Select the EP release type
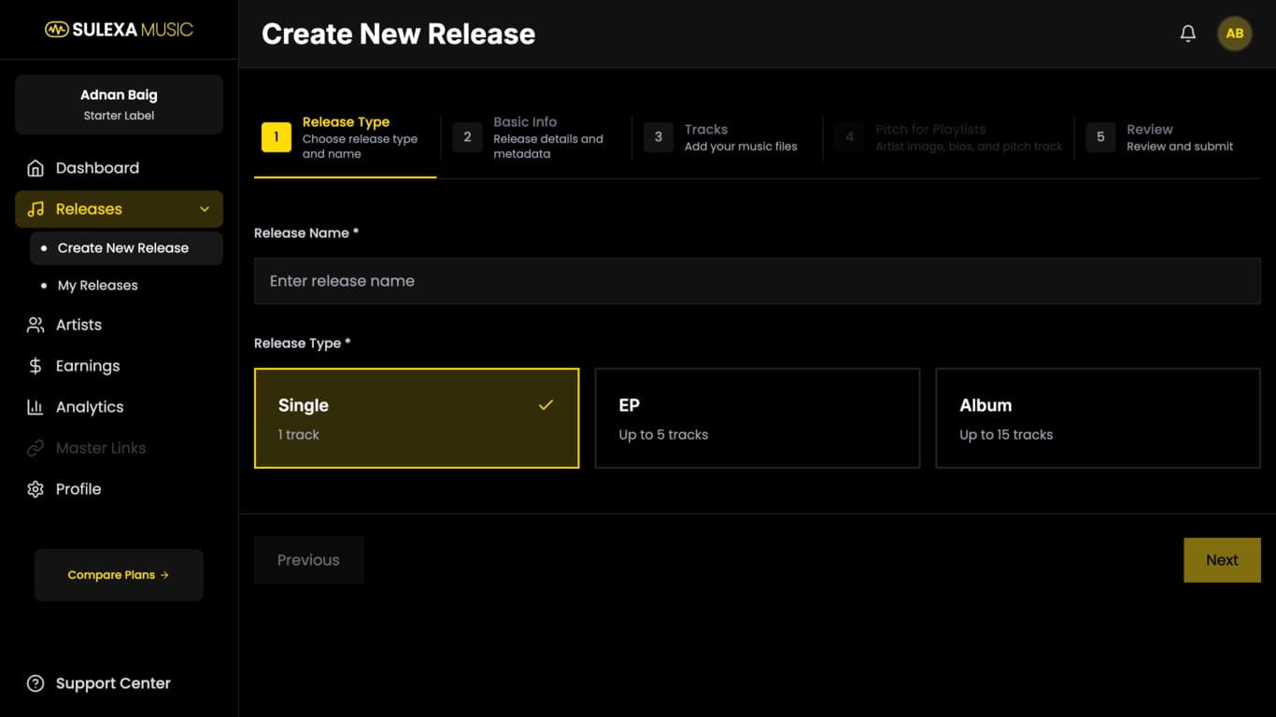 (x=758, y=418)
